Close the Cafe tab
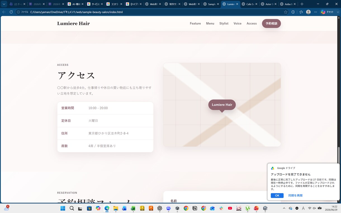341x213 pixels. (256, 4)
